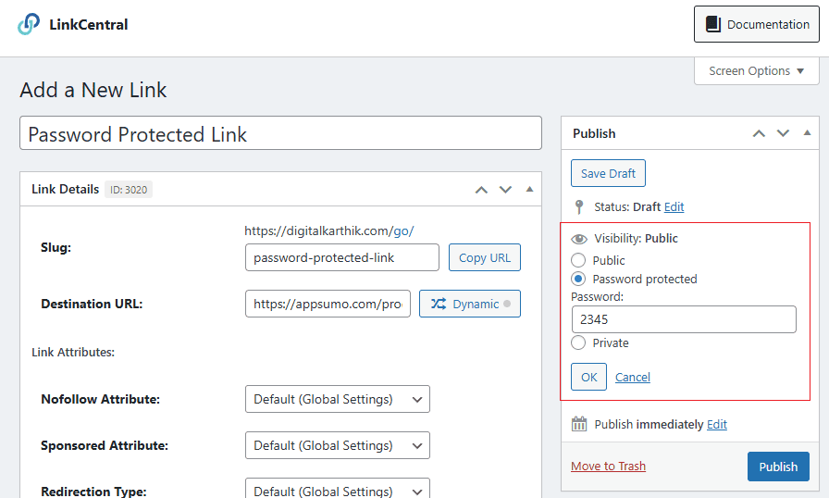Viewport: 829px width, 498px height.
Task: Choose the Private visibility option
Action: [578, 343]
